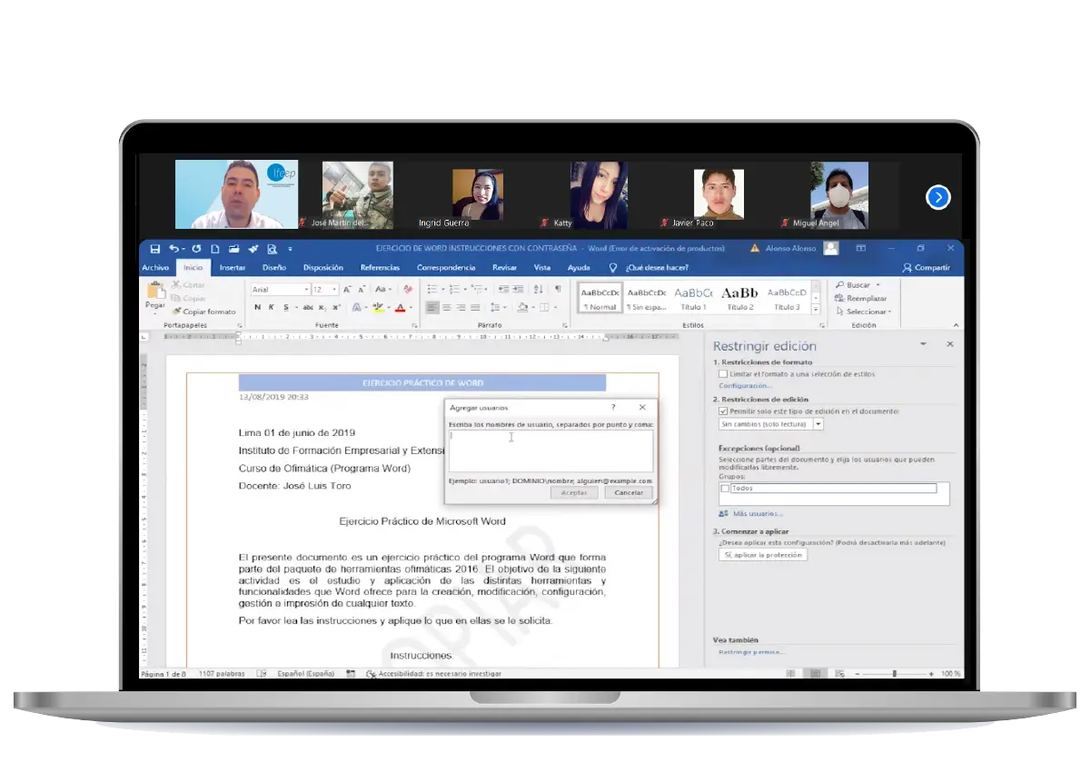
Task: Switch to the Insertar tab
Action: [233, 268]
